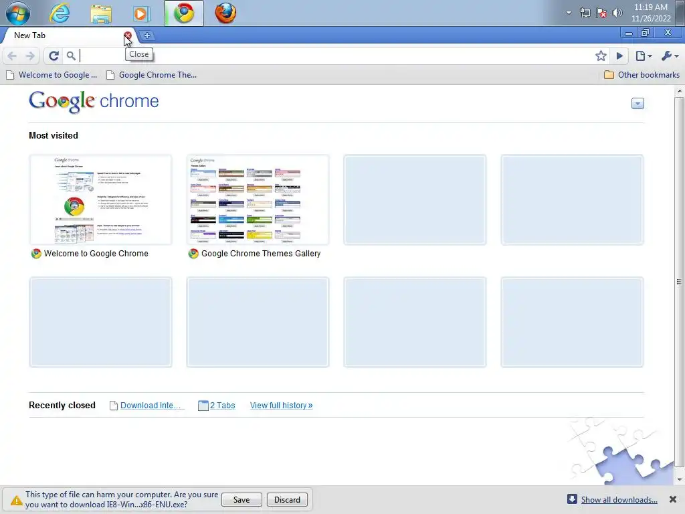The width and height of the screenshot is (685, 514).
Task: Open View full history link
Action: (282, 406)
